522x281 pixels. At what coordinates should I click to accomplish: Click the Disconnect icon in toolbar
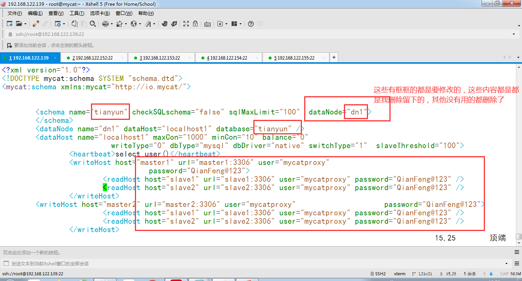tap(45, 24)
